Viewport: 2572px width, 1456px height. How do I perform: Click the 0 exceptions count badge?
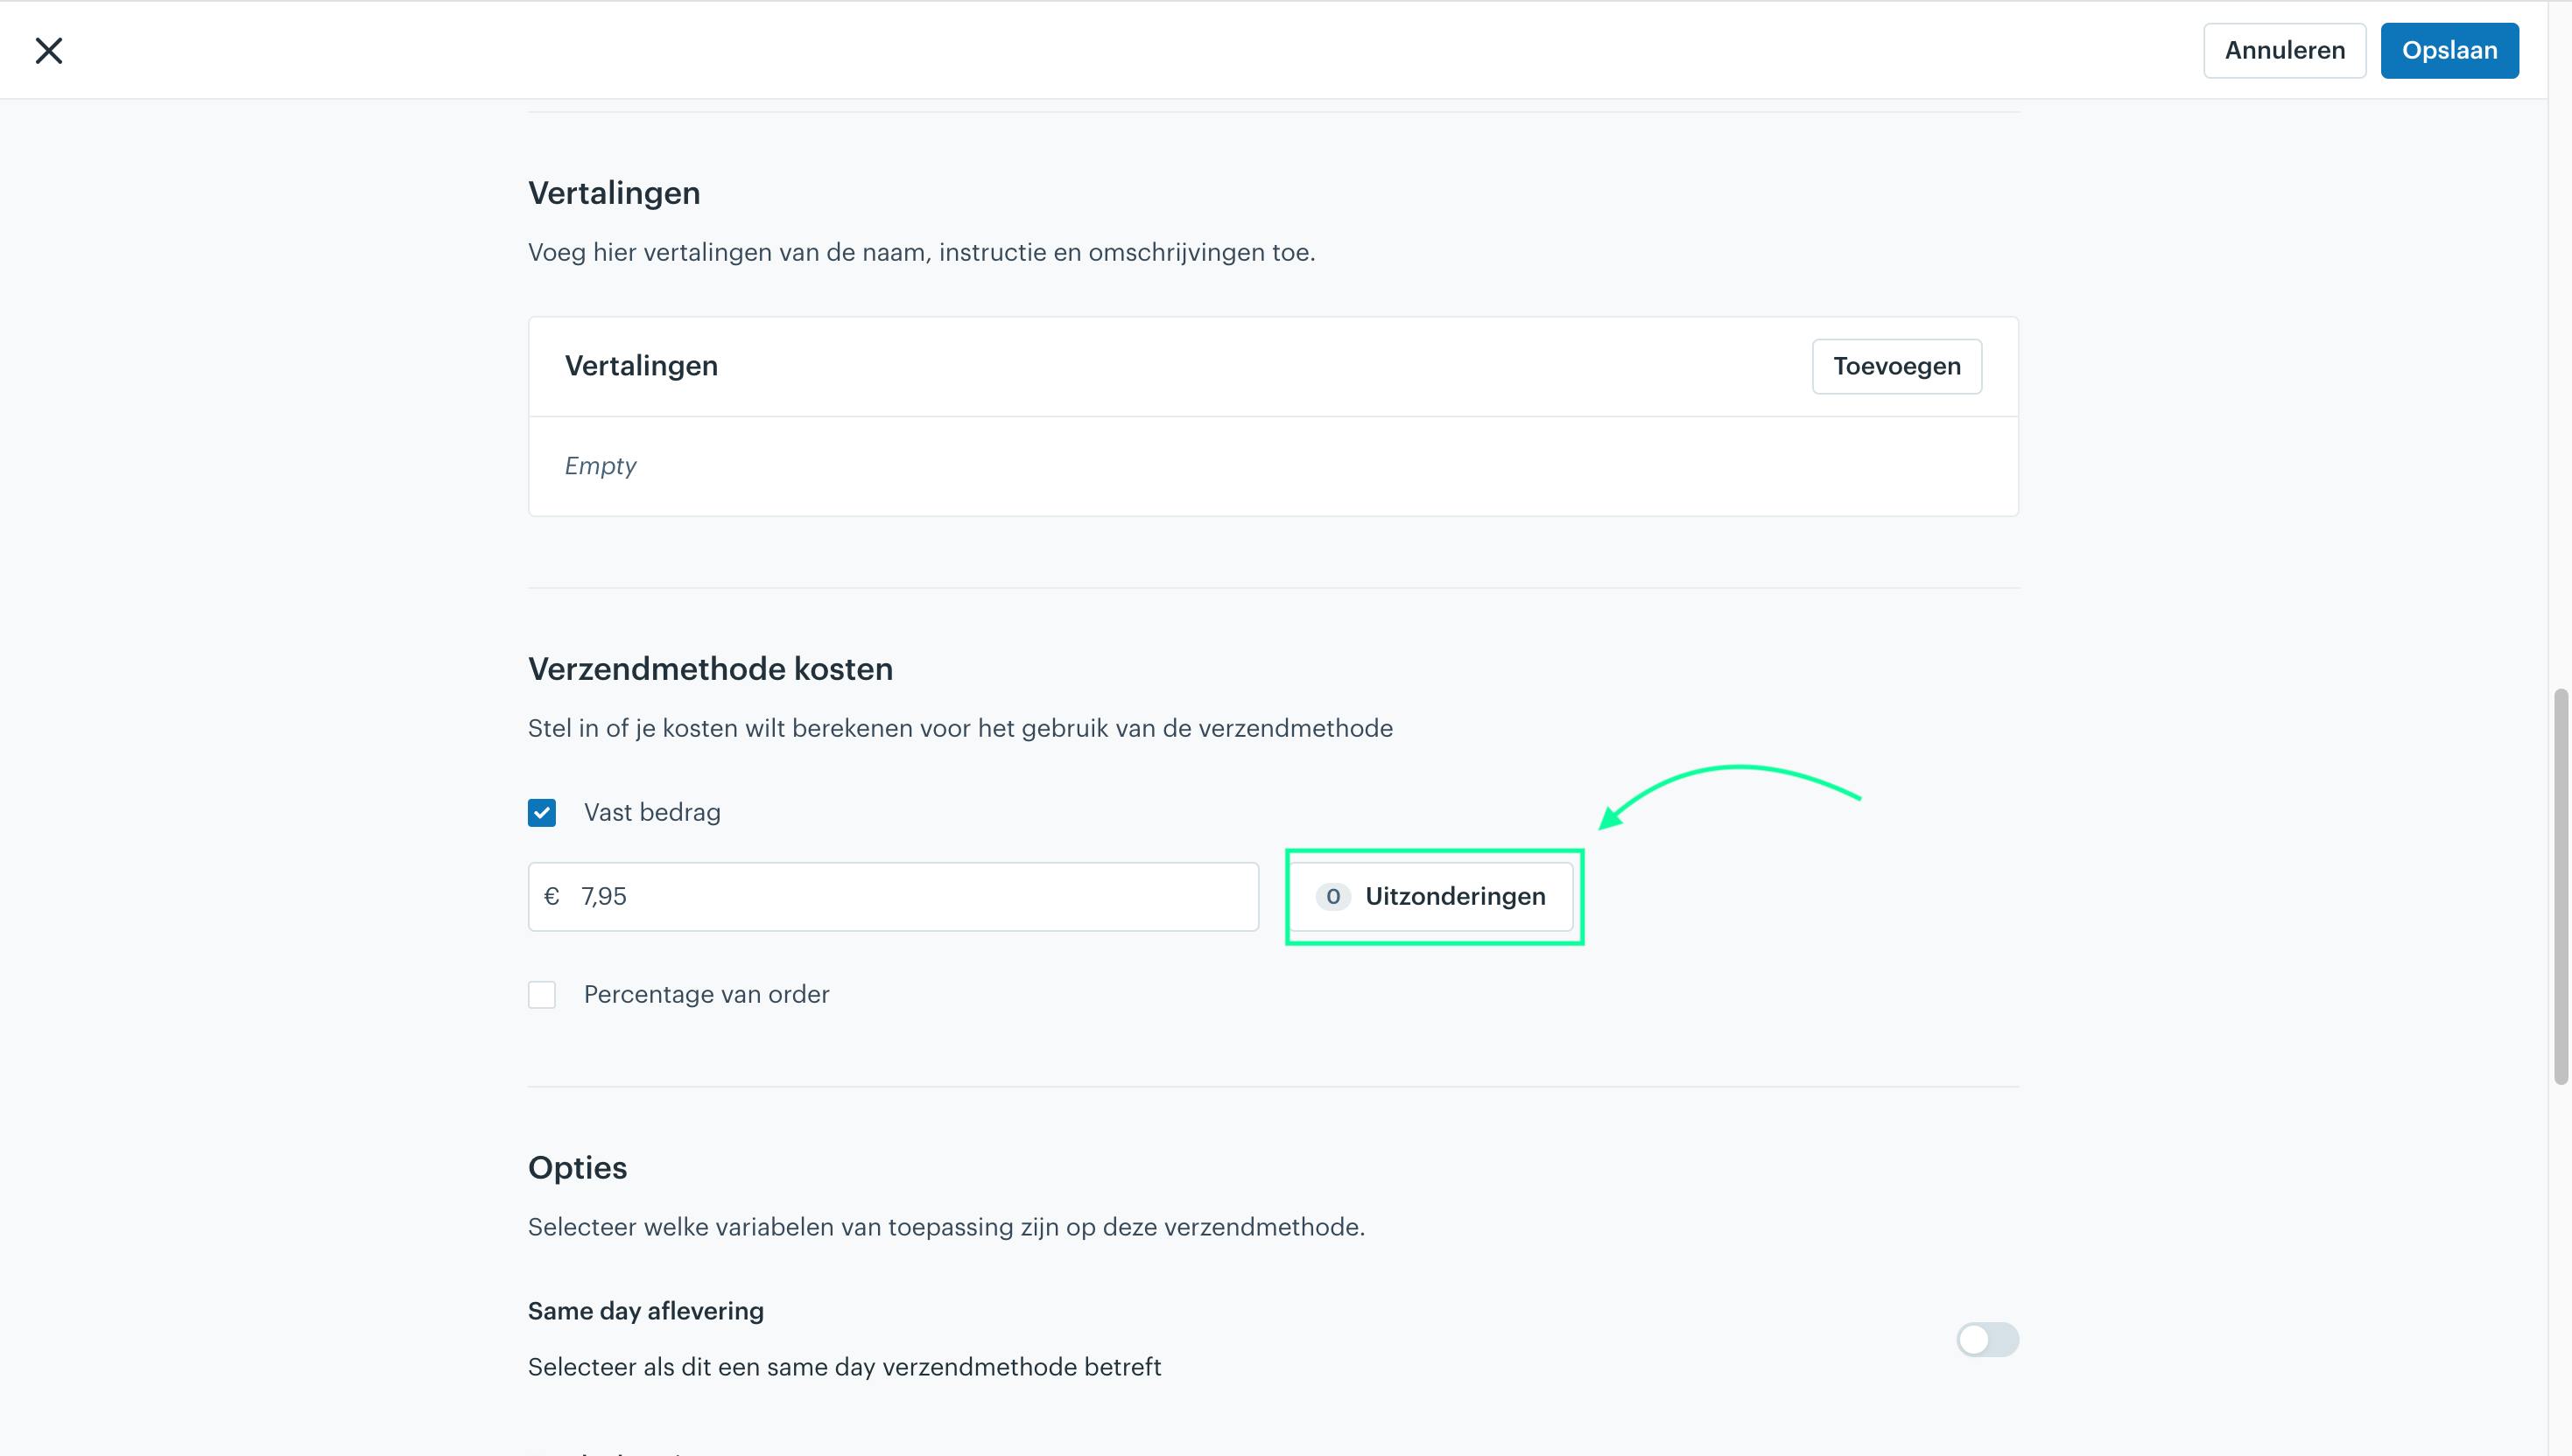(x=1332, y=897)
